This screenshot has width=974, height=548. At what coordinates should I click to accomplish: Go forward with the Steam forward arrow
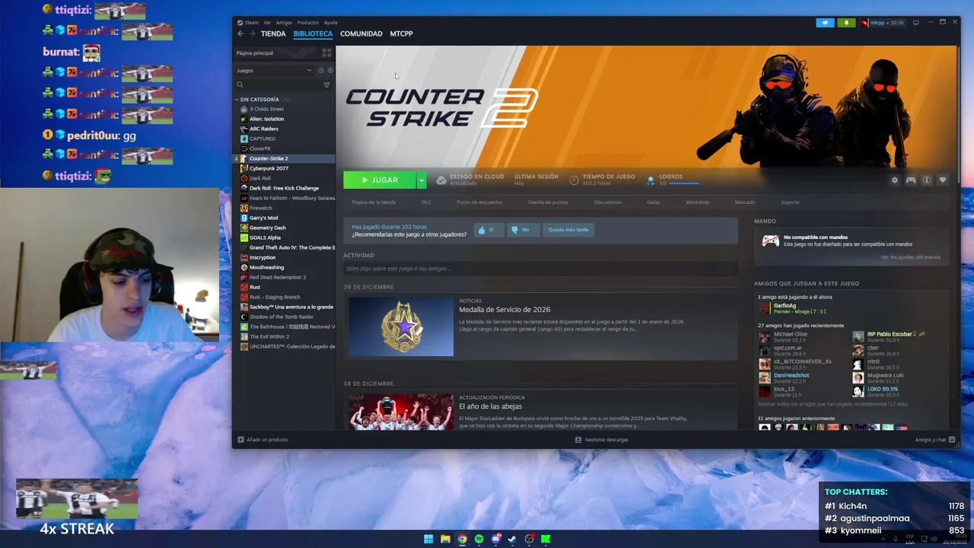(x=253, y=33)
